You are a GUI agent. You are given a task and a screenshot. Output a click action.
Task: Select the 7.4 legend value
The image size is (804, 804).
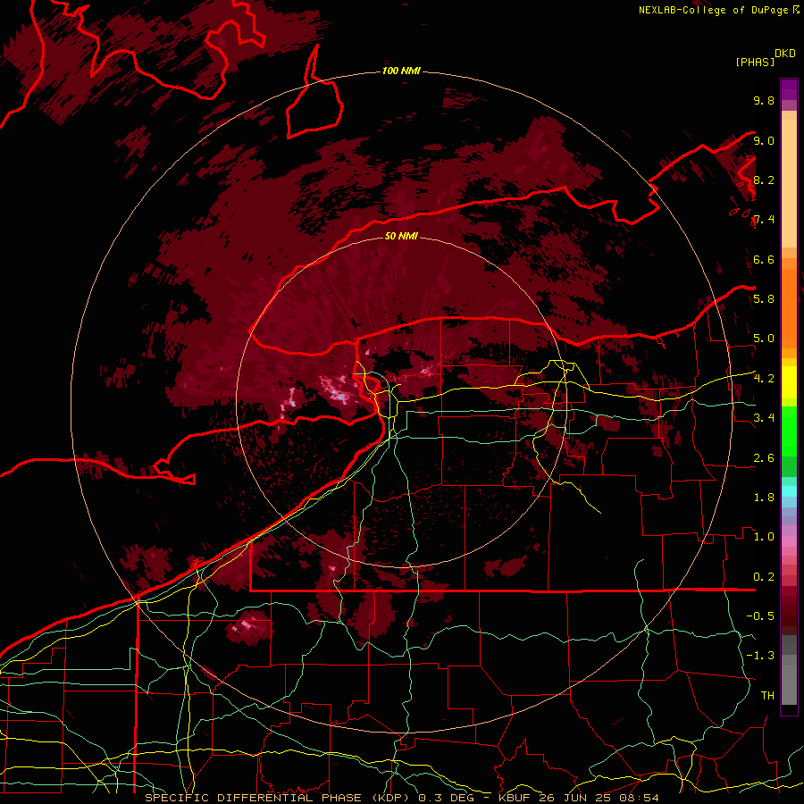[x=764, y=220]
